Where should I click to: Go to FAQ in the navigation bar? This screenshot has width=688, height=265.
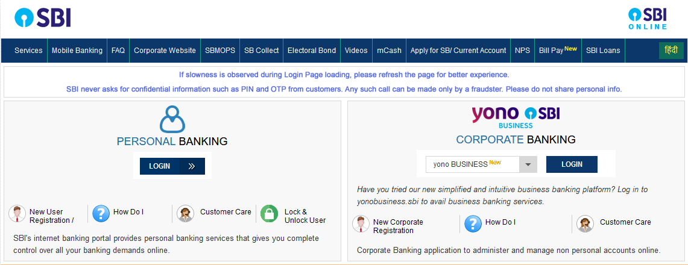118,51
